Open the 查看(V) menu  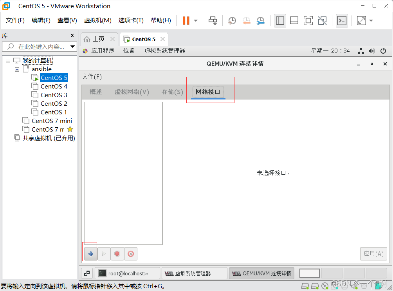pyautogui.click(x=67, y=20)
